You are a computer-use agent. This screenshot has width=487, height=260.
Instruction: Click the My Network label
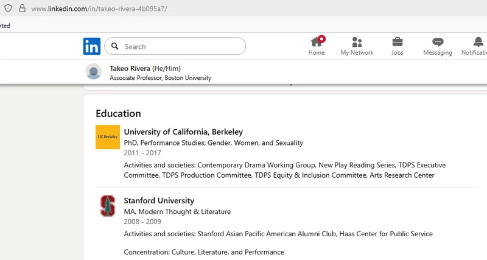pyautogui.click(x=357, y=52)
